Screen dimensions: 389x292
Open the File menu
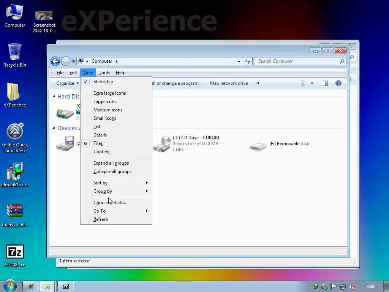(60, 73)
